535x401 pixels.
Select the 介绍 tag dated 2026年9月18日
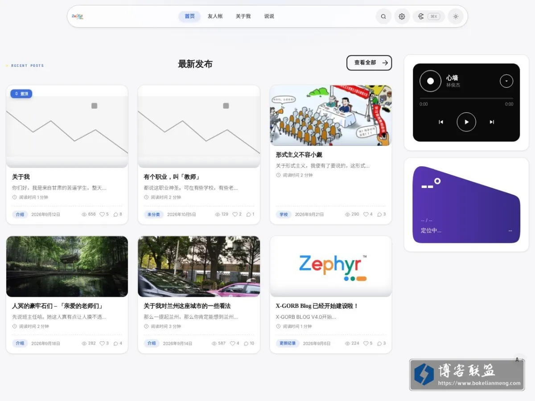pyautogui.click(x=20, y=344)
